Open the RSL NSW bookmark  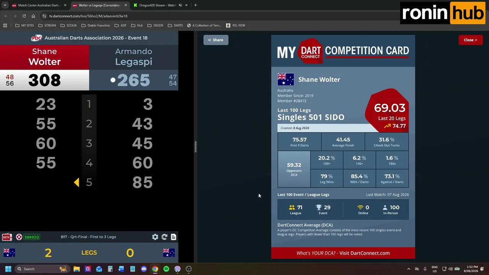(x=236, y=25)
